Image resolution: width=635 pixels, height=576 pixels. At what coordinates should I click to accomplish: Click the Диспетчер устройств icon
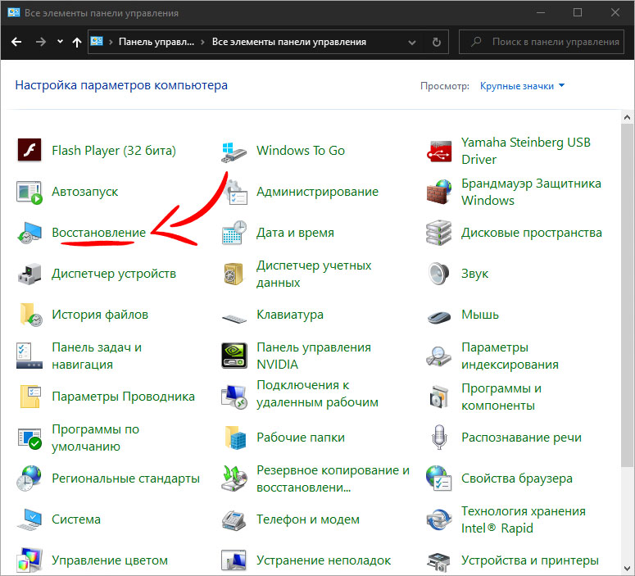click(29, 274)
